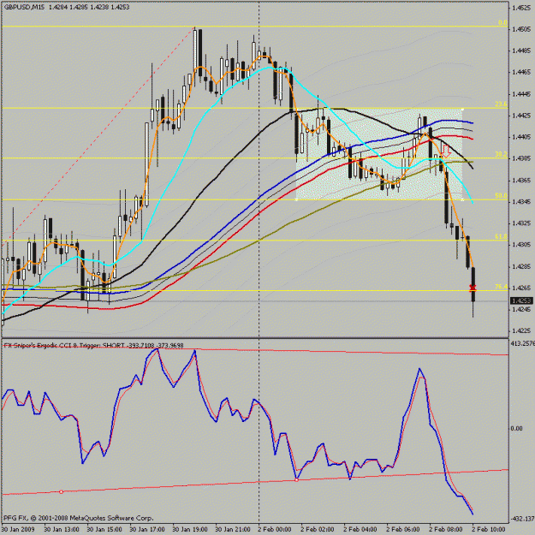Click the 1.4505 price axis label
535x535 pixels.
[521, 29]
